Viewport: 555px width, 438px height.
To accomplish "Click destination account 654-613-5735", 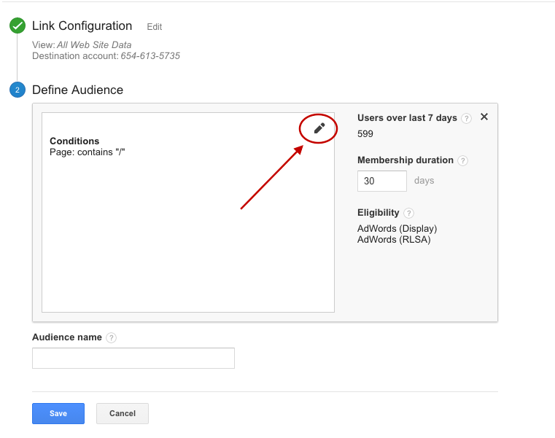I will pos(150,56).
